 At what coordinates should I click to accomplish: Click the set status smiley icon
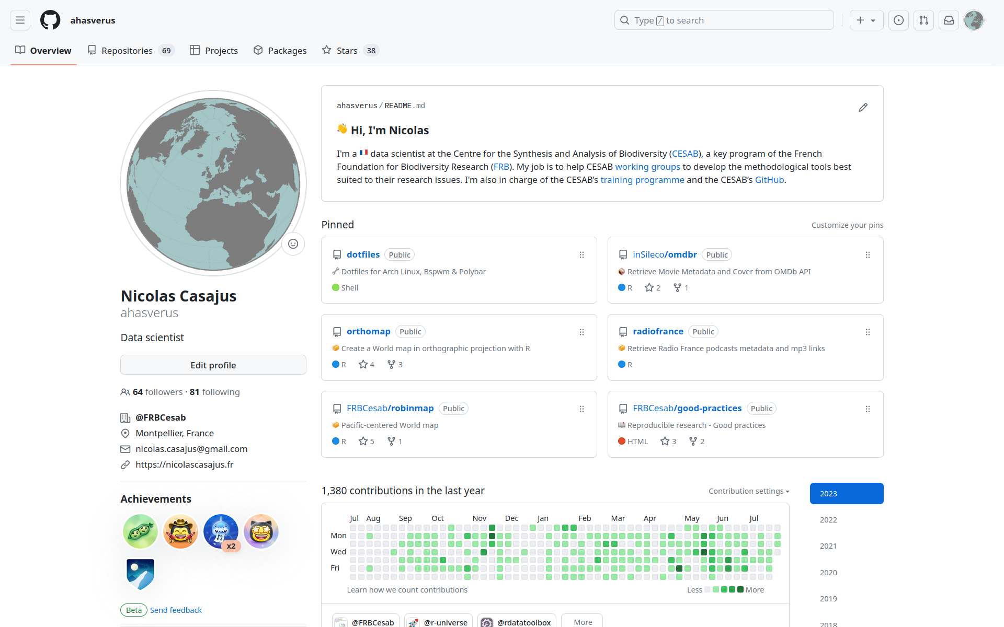coord(293,244)
